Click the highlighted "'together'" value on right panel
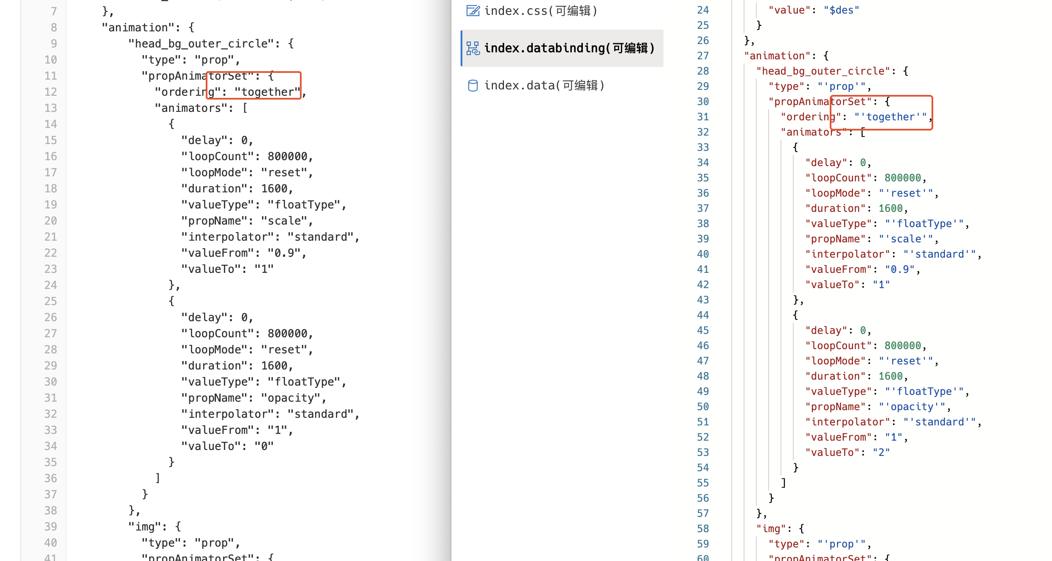This screenshot has width=1052, height=561. pyautogui.click(x=891, y=117)
